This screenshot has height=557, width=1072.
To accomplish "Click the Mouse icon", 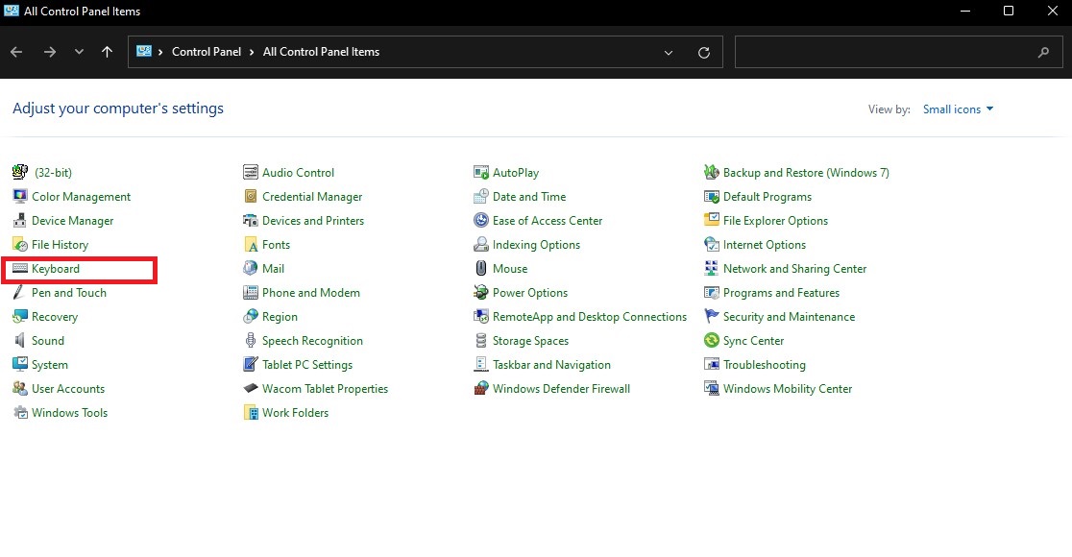I will [x=481, y=269].
